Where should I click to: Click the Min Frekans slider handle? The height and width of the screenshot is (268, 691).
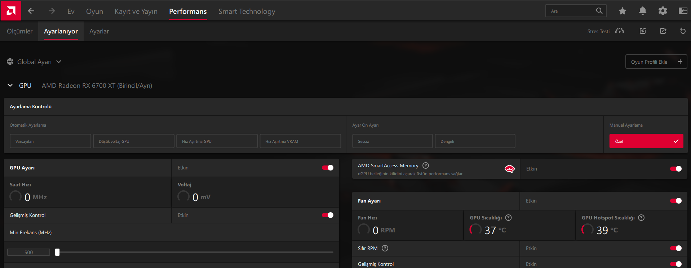click(x=57, y=252)
